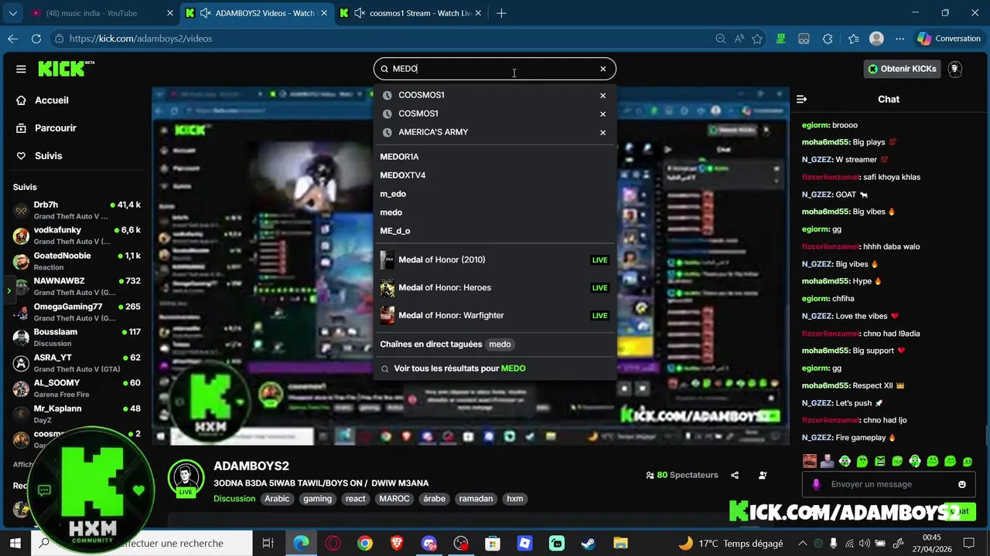
Task: Open browser extensions puzzle icon
Action: click(828, 39)
